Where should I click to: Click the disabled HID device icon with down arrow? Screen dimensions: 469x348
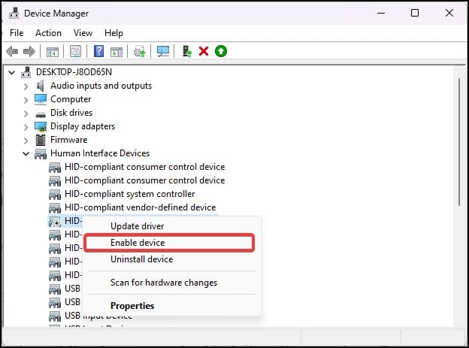(x=55, y=222)
